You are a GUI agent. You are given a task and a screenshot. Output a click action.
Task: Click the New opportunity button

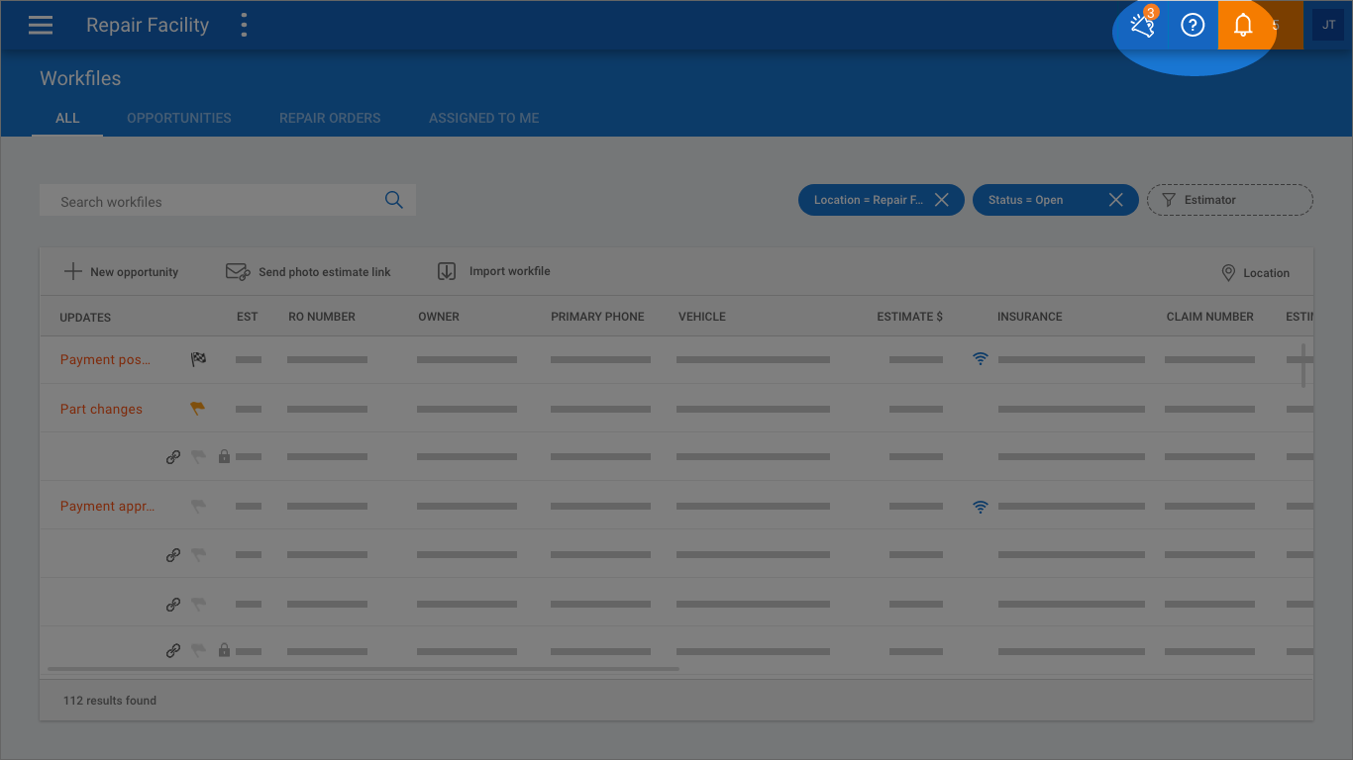coord(121,272)
